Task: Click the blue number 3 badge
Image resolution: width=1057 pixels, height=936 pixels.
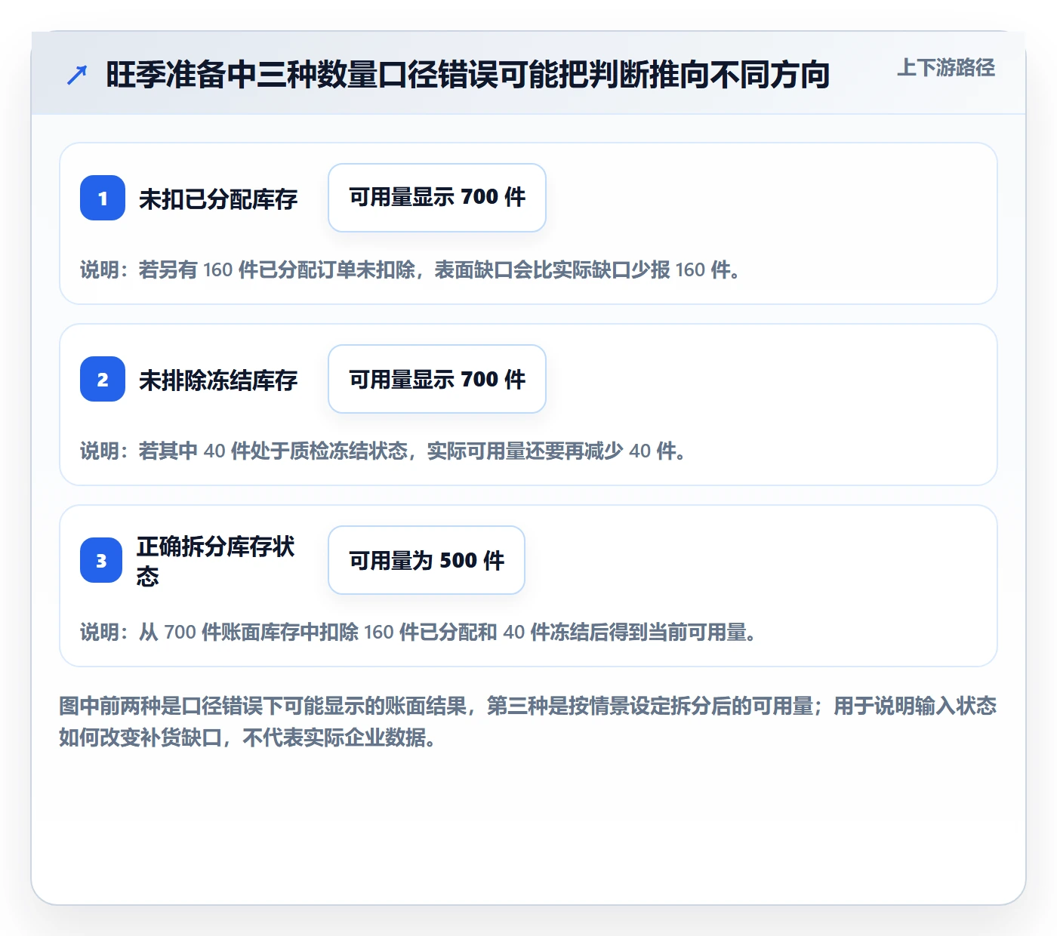Action: coord(101,560)
